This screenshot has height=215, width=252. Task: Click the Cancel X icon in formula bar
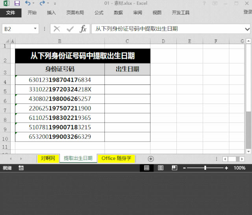(x=57, y=29)
